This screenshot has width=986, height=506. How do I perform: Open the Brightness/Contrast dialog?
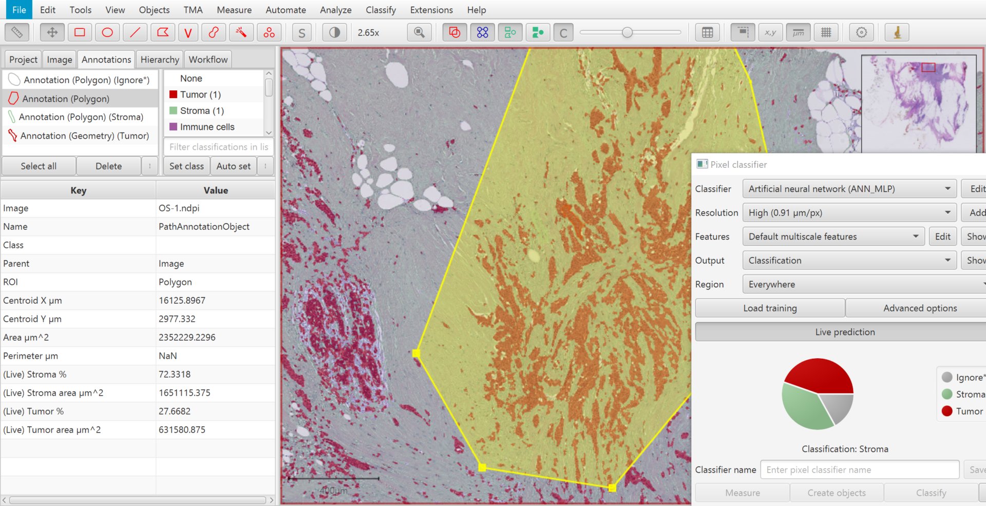[334, 32]
